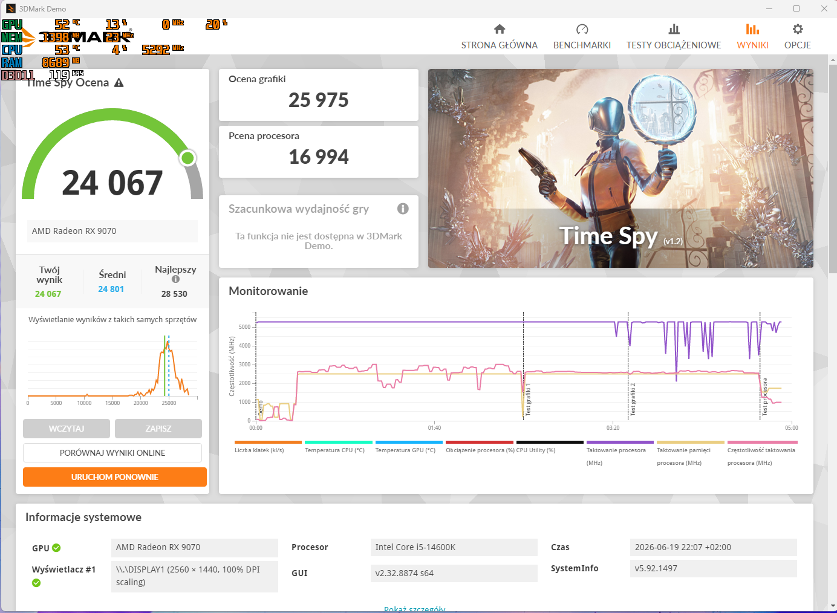
Task: Click the Demo marker in monitoring chart
Action: 261,407
